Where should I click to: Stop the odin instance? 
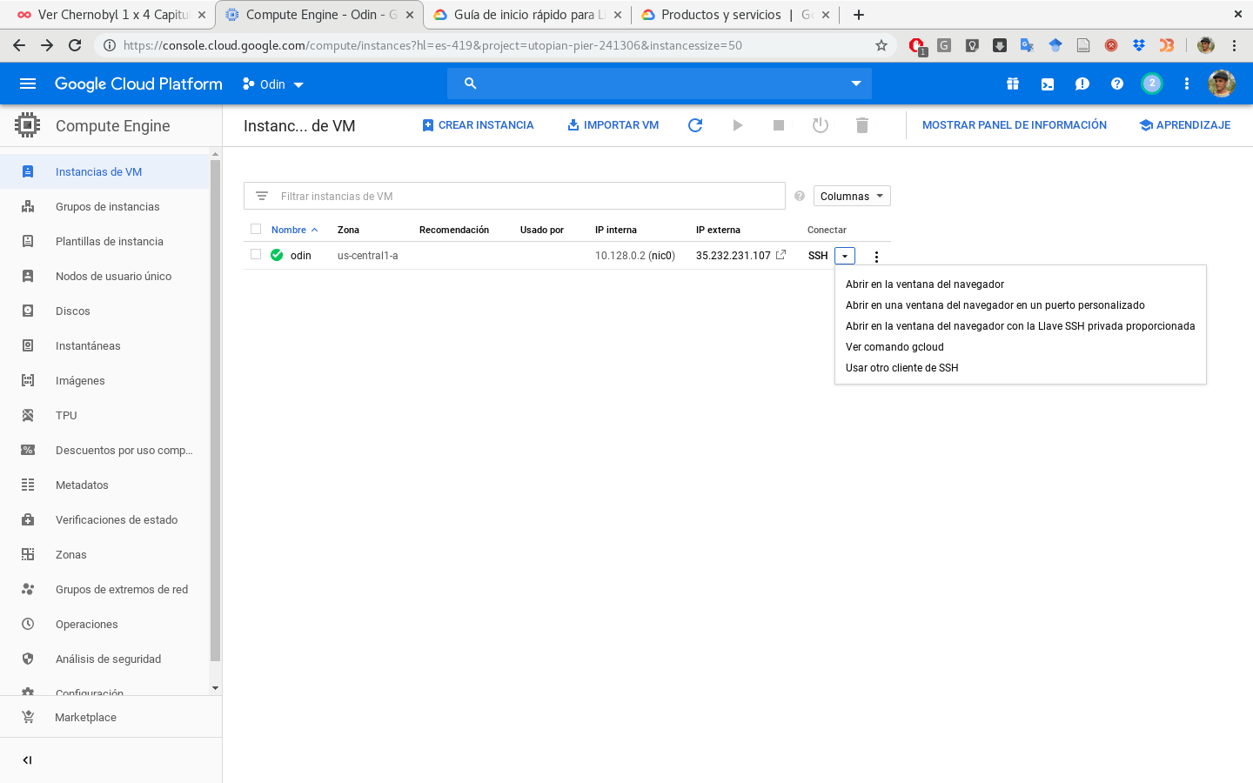[x=779, y=124]
